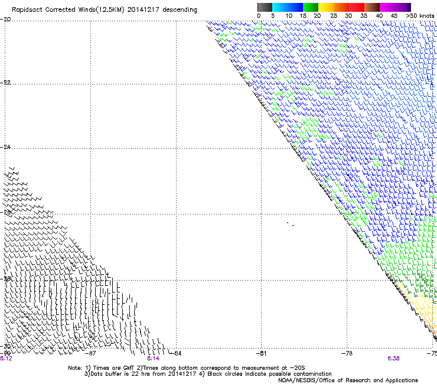Viewport: 437px width, 384px height.
Task: Click the legend label '25'
Action: tap(334, 16)
